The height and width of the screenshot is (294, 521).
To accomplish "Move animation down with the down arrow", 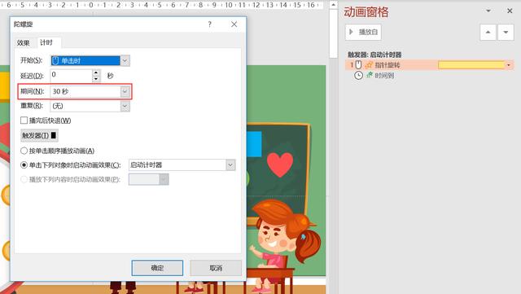I will (506, 33).
